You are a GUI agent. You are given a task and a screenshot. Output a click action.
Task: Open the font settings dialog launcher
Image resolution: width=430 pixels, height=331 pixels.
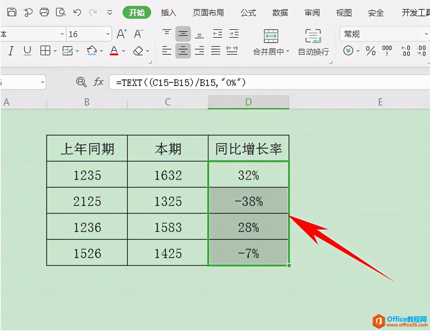(x=151, y=62)
